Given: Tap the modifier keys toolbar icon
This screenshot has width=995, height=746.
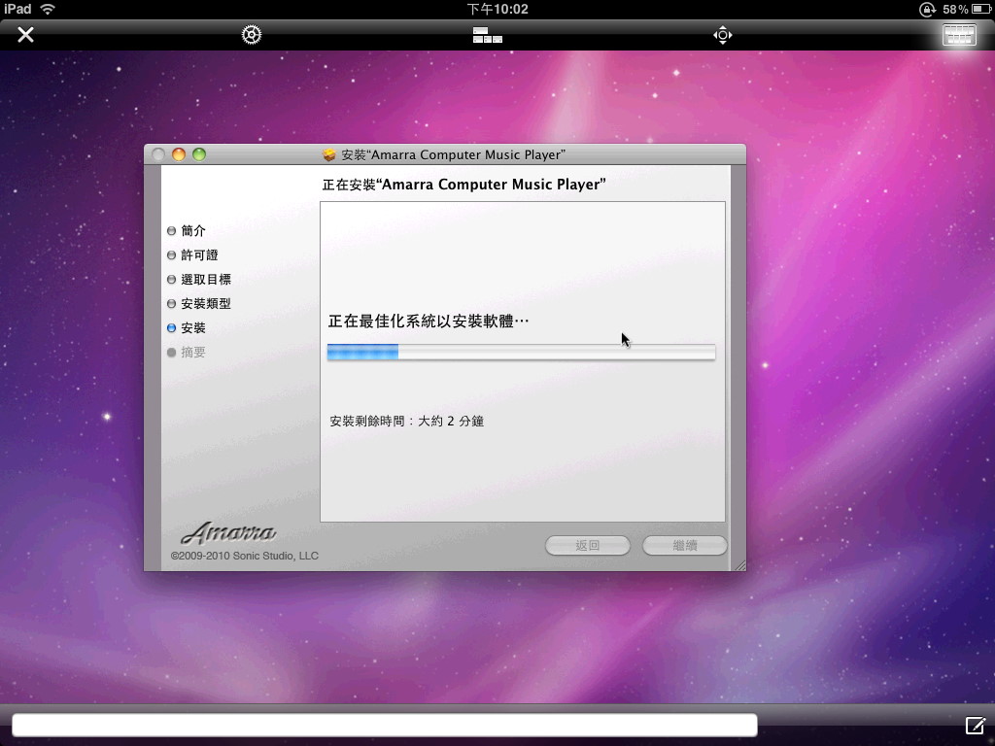Looking at the screenshot, I should point(488,35).
